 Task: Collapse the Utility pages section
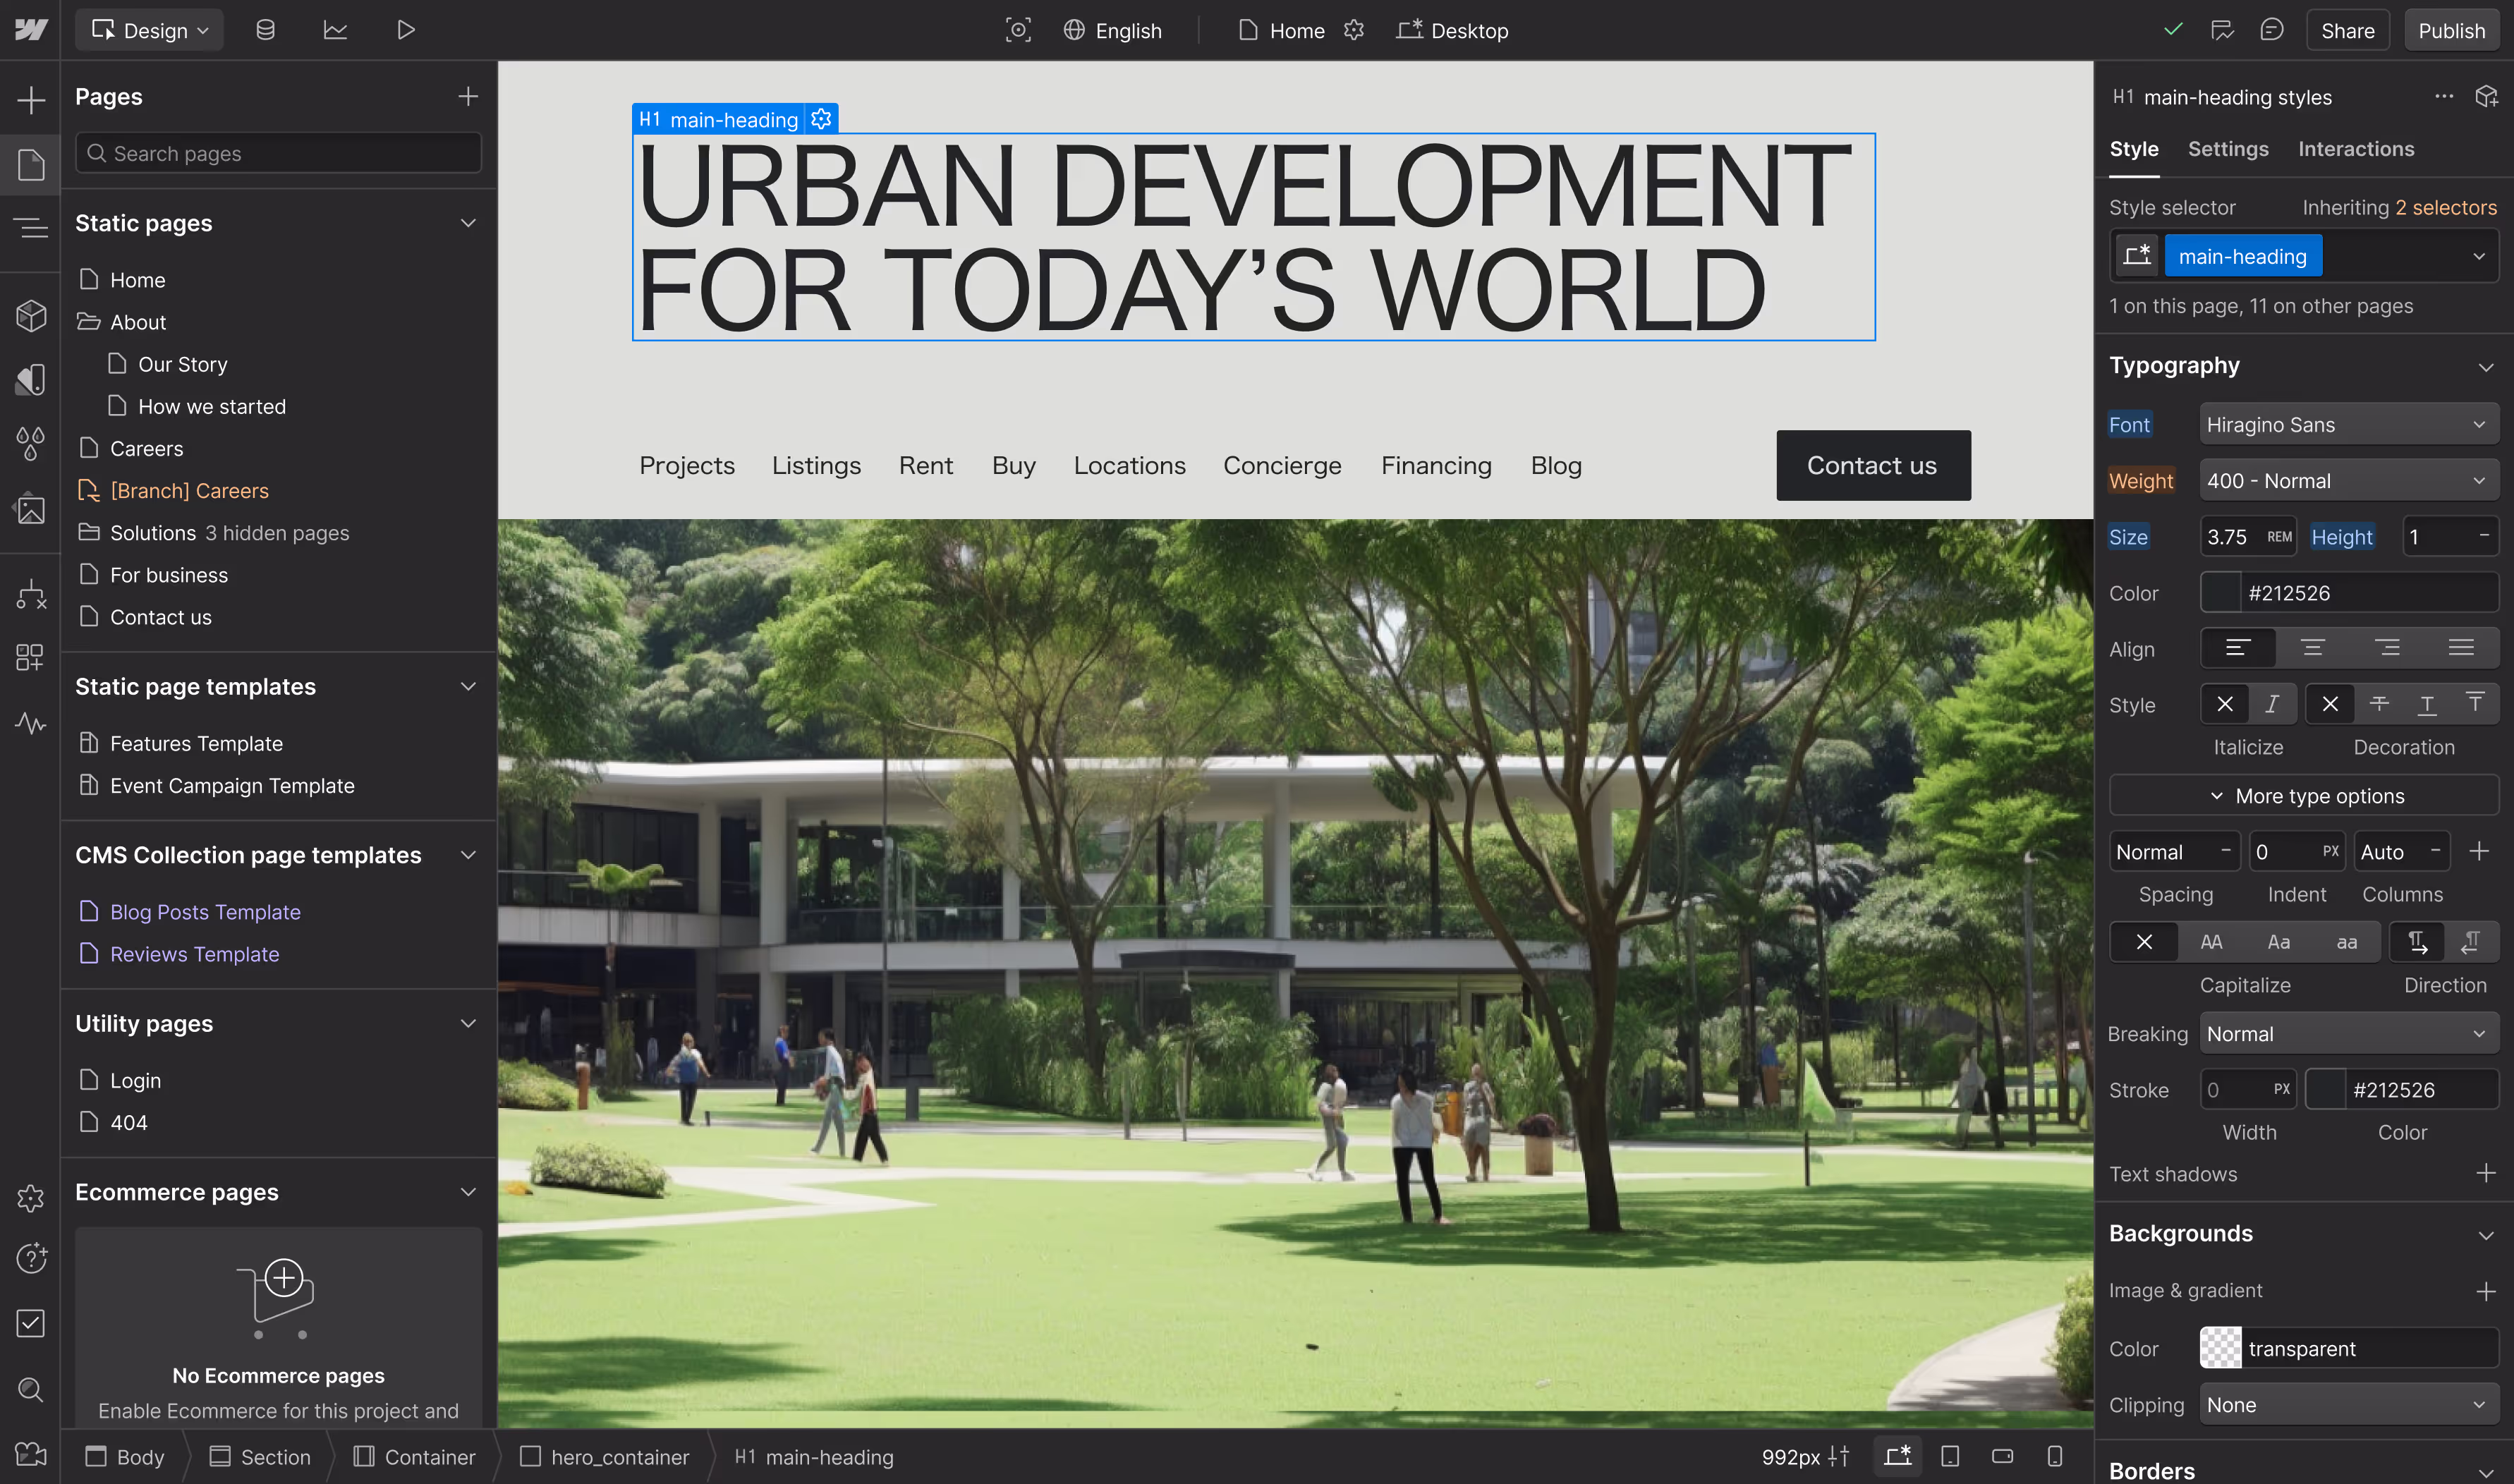coord(468,1023)
